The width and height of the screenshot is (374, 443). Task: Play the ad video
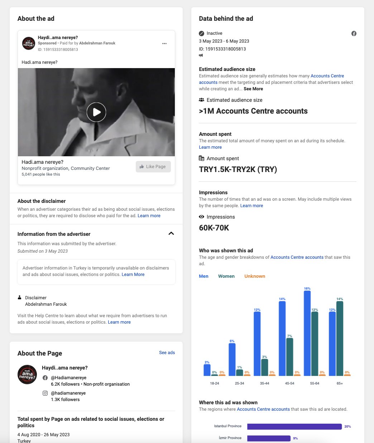click(96, 112)
